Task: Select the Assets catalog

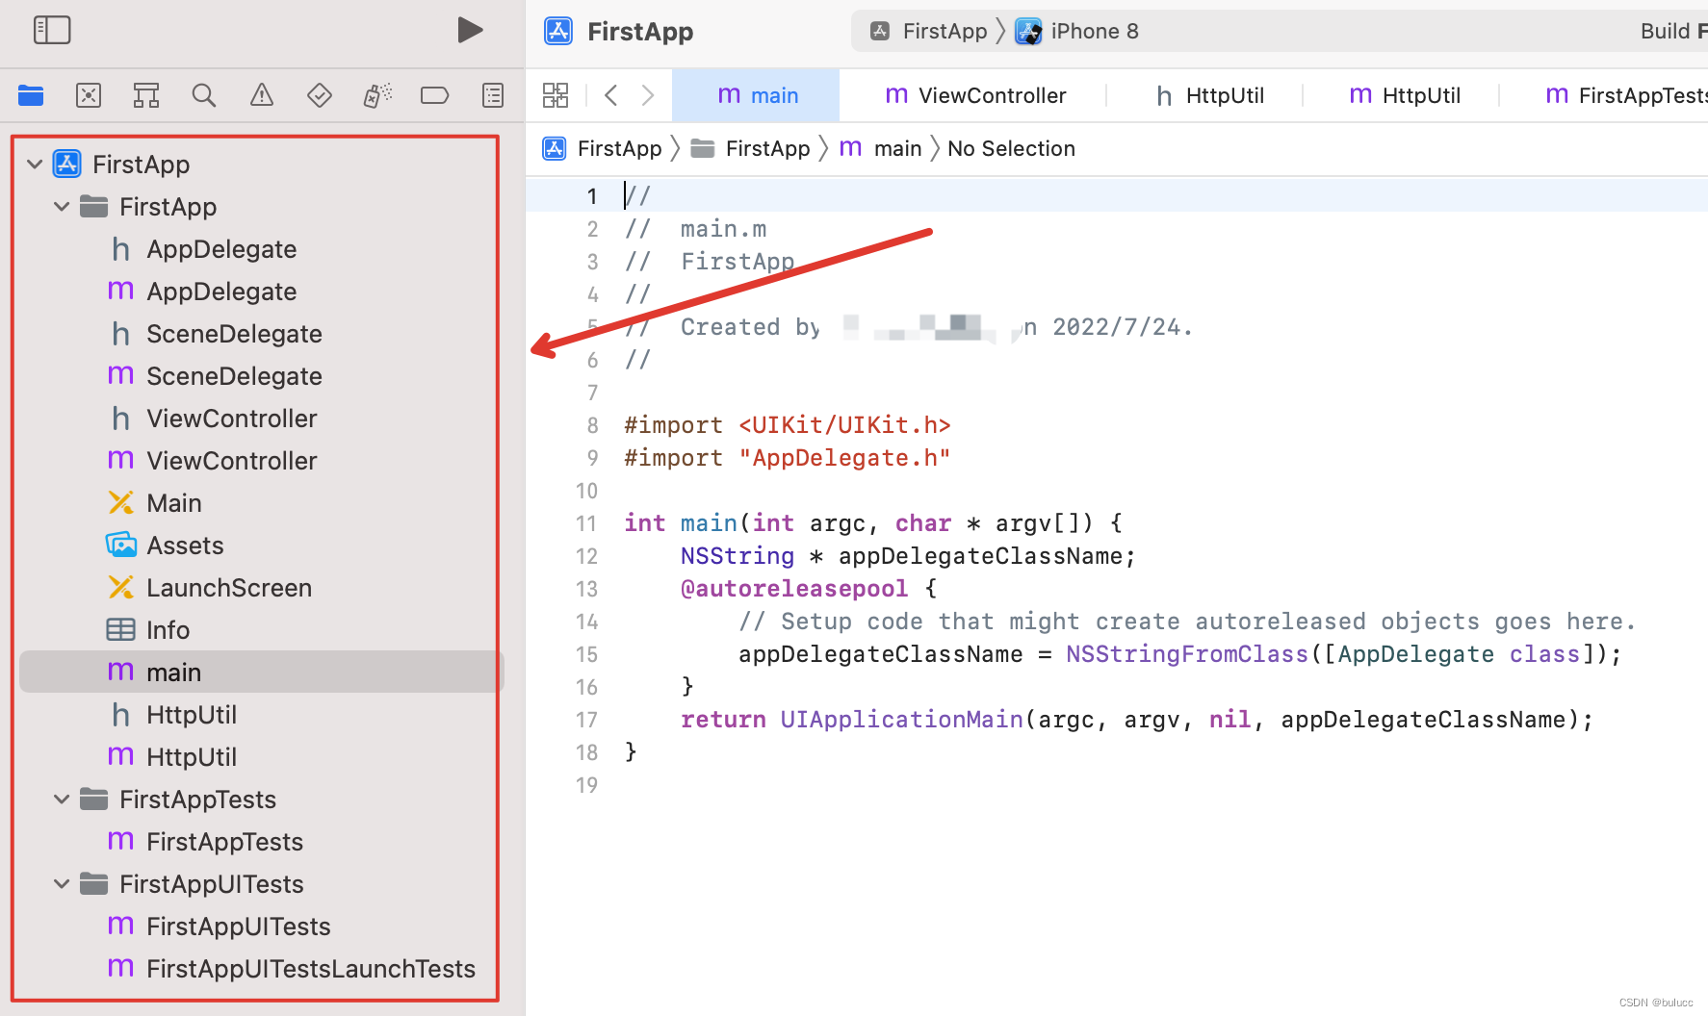Action: click(x=185, y=545)
